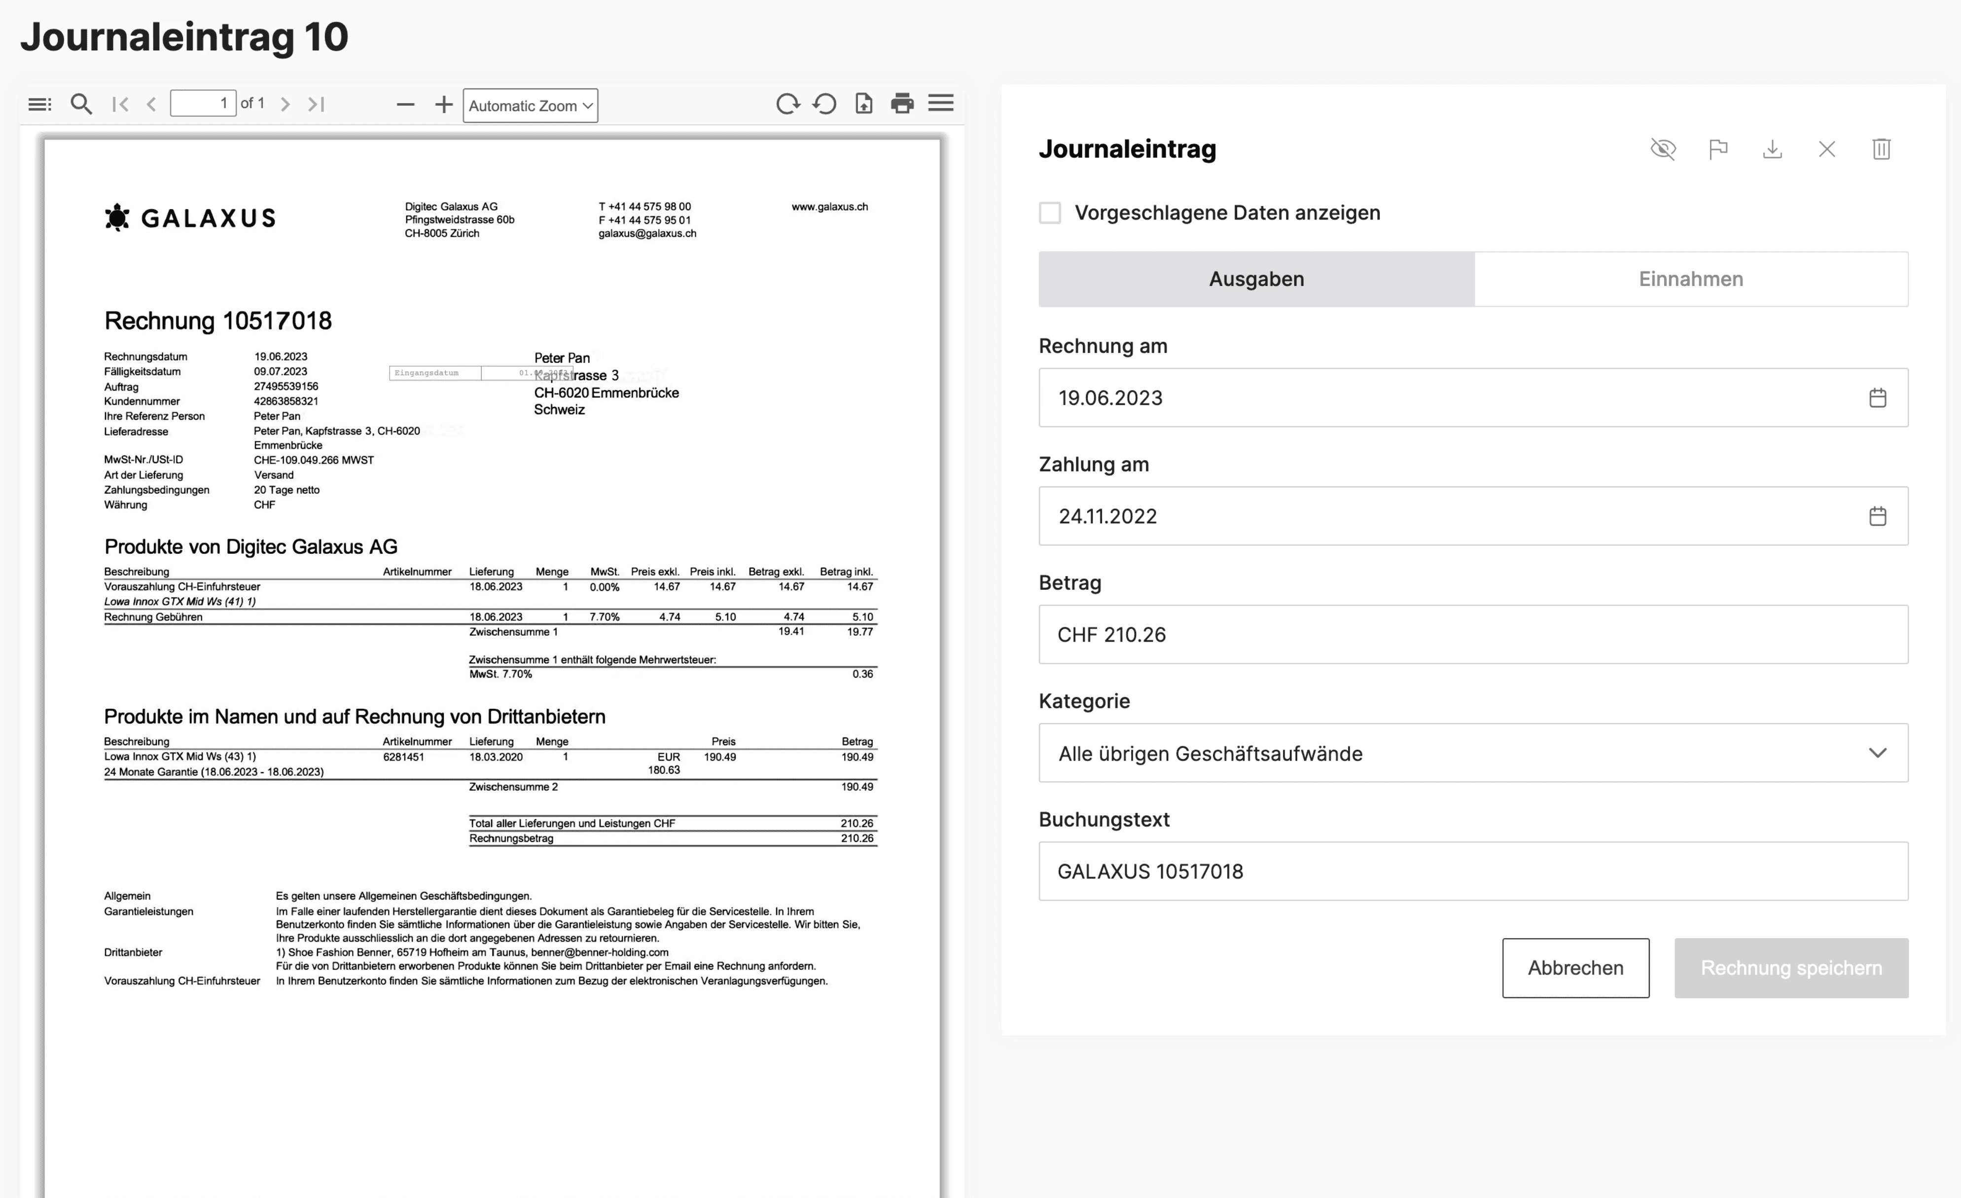Go to next PDF page

tap(285, 104)
